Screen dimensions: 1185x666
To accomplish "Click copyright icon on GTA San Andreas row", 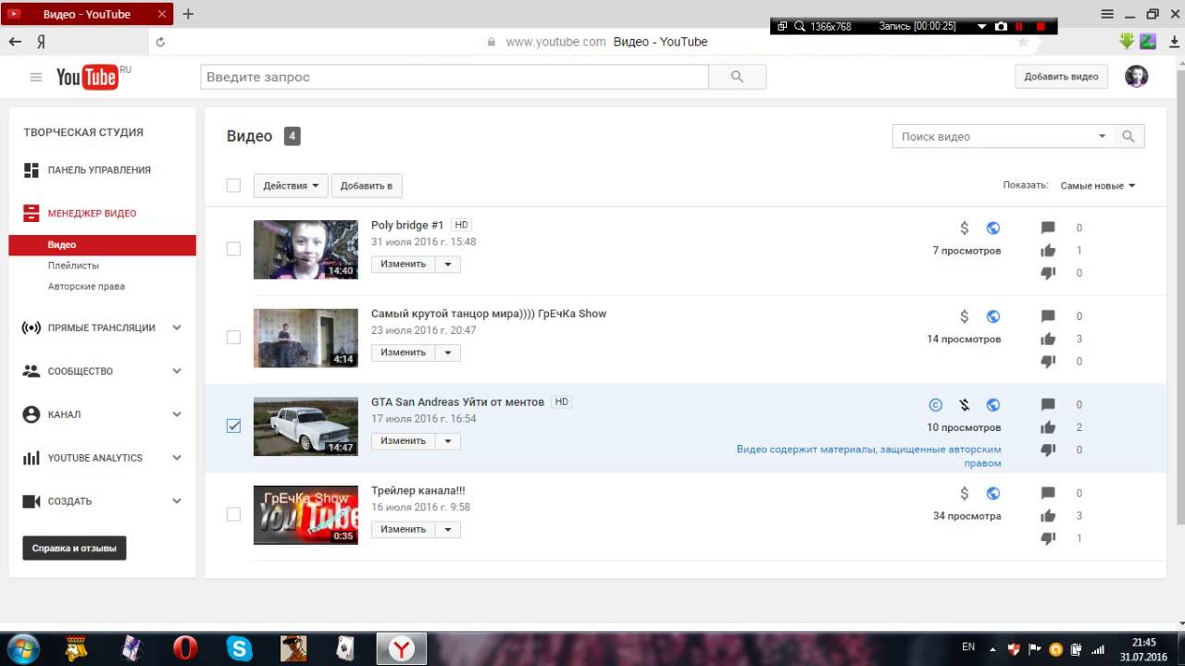I will (935, 405).
